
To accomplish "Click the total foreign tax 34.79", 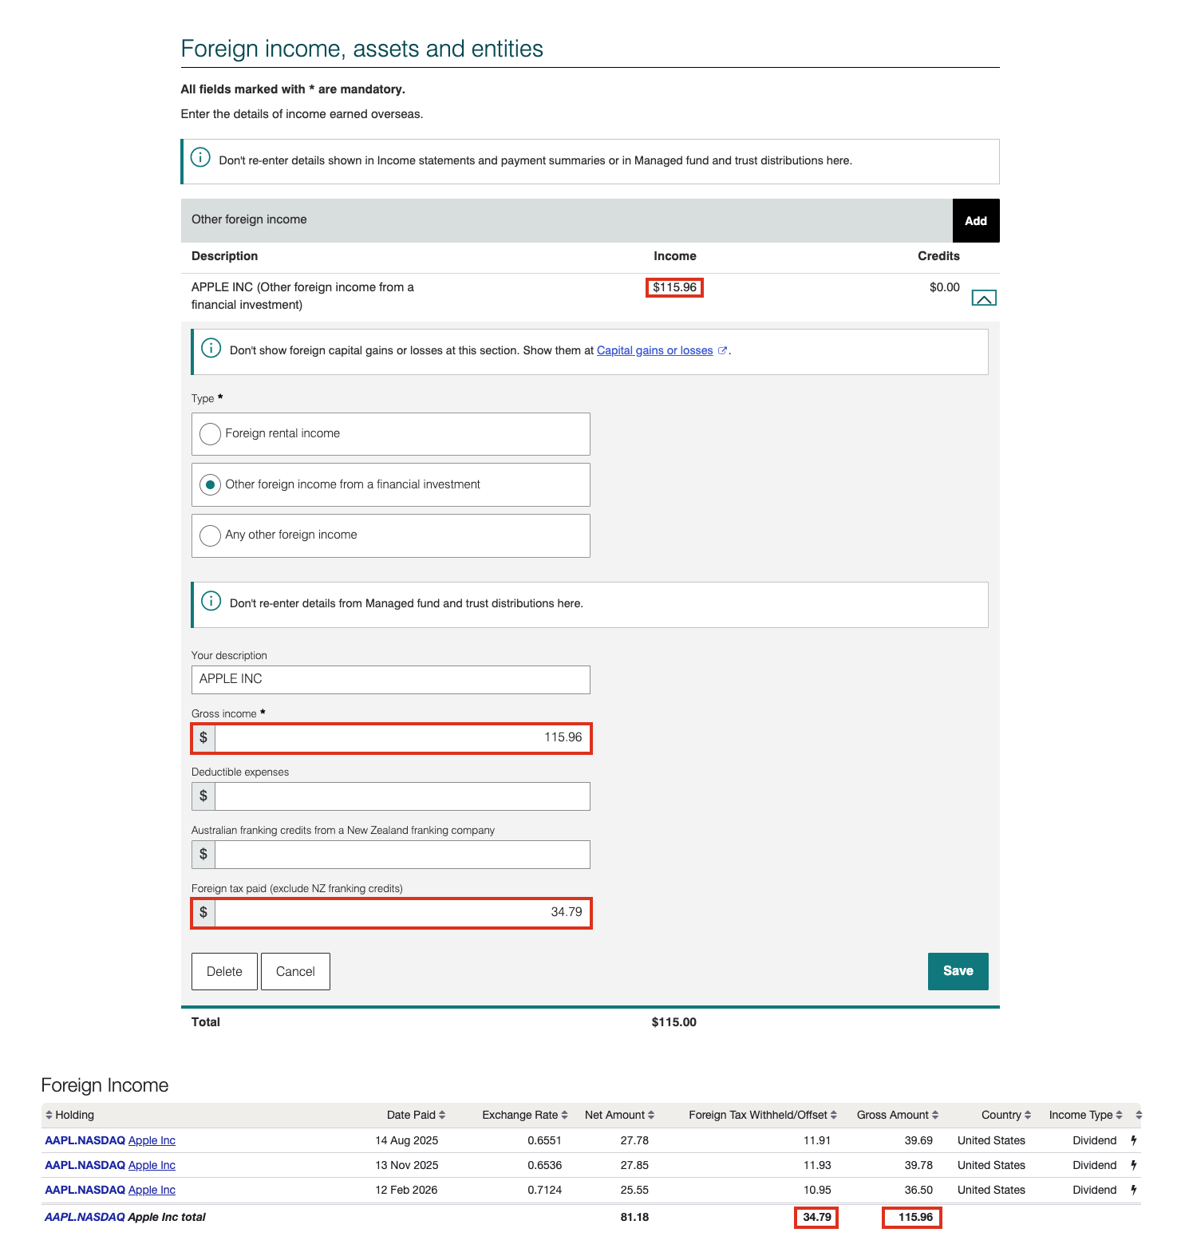I will (817, 1218).
